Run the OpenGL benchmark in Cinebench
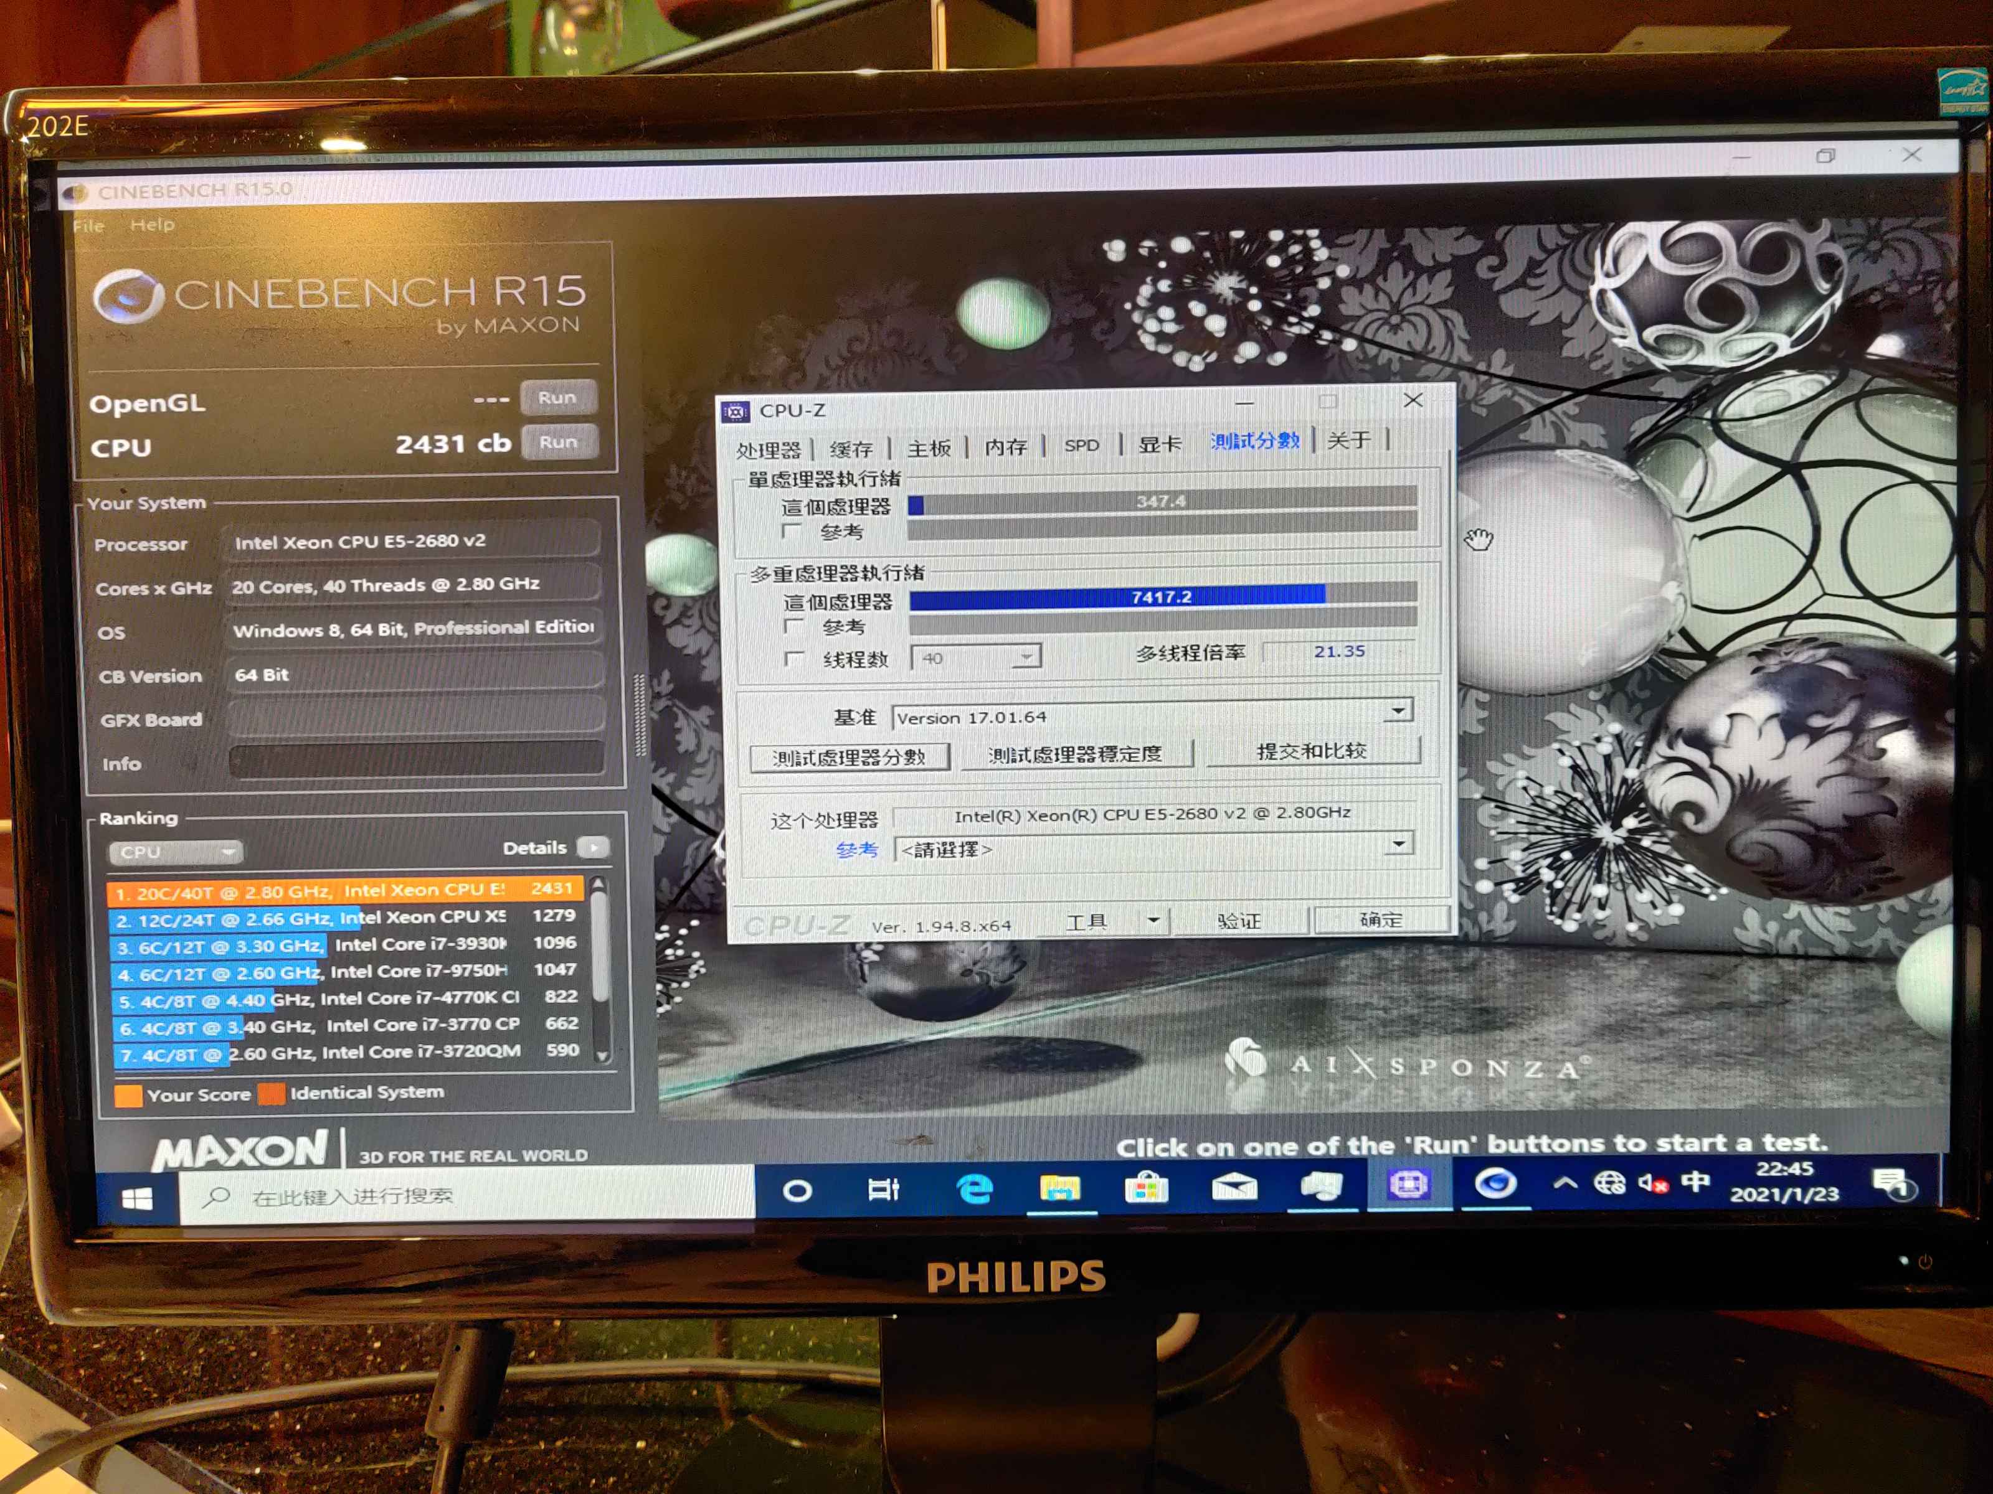 click(x=557, y=398)
